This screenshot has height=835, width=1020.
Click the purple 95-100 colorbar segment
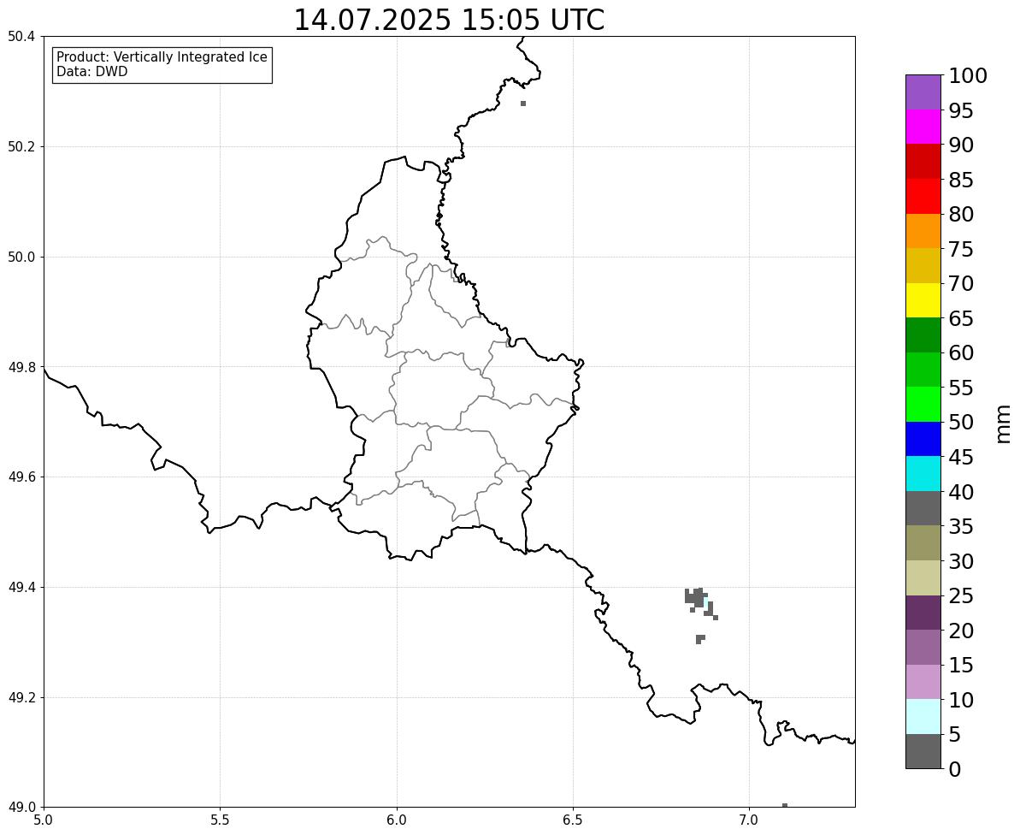923,92
